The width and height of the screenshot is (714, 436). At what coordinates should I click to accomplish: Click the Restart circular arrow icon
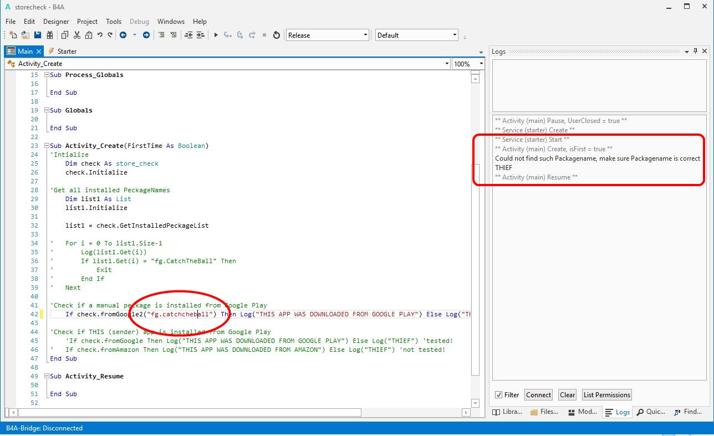pos(277,35)
